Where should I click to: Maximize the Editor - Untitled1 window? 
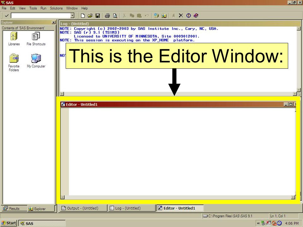point(290,104)
